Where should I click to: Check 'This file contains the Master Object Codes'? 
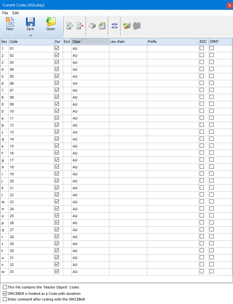5,287
